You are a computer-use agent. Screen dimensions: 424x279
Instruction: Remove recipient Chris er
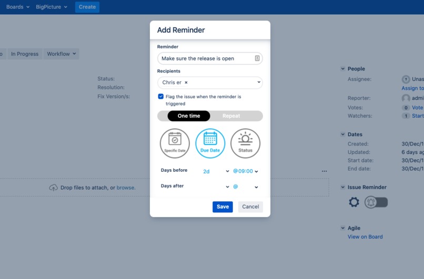(186, 82)
